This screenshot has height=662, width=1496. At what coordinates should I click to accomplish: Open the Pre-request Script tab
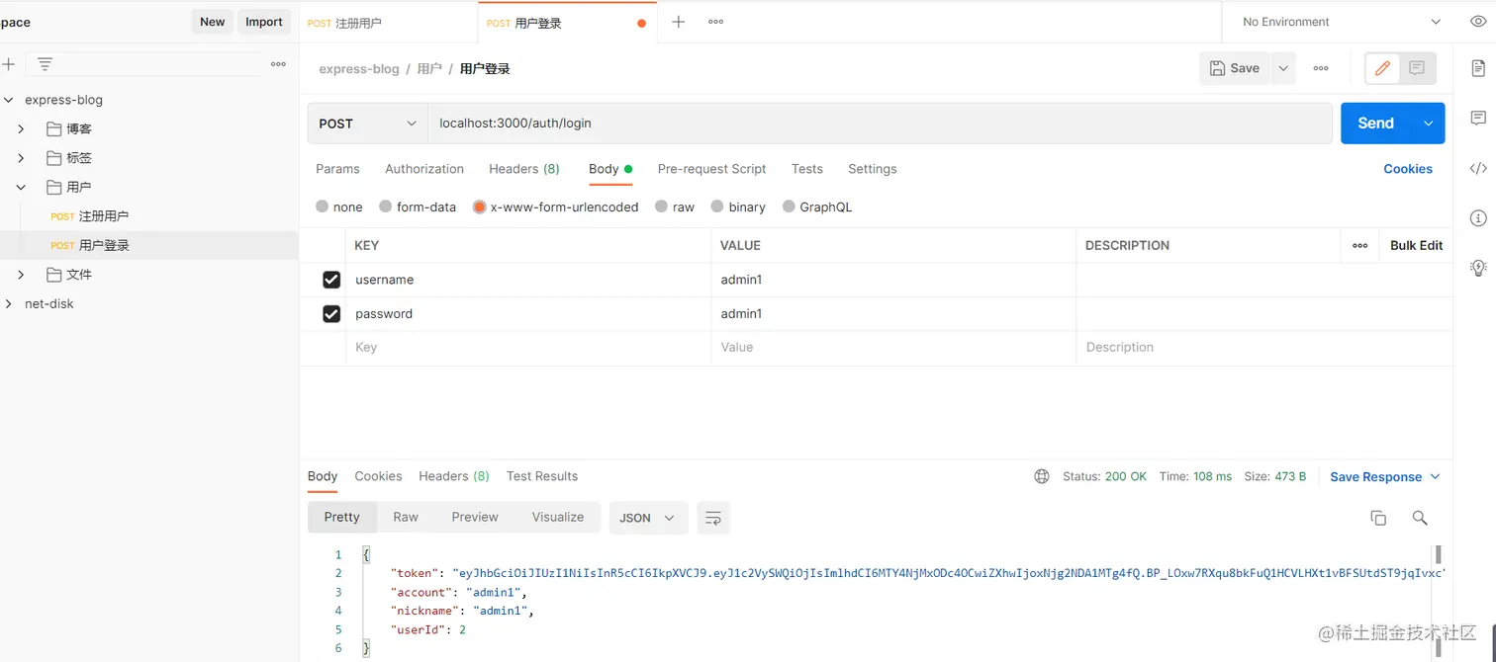pyautogui.click(x=712, y=169)
